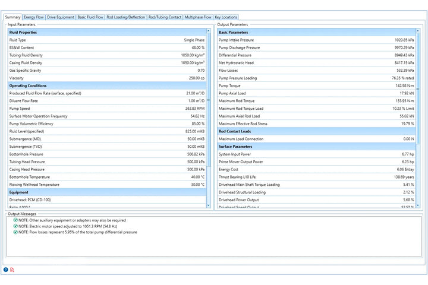This screenshot has width=428, height=285.
Task: Click the Gas Specific Gravity row
Action: point(107,71)
